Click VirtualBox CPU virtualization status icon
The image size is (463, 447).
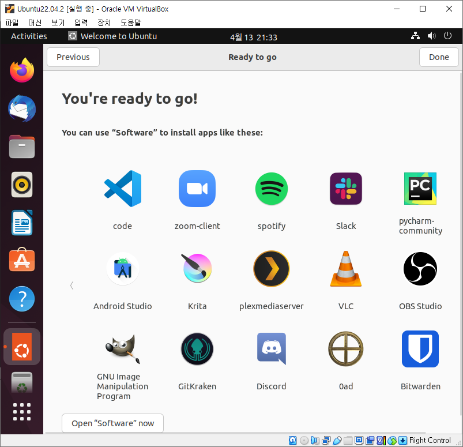381,441
